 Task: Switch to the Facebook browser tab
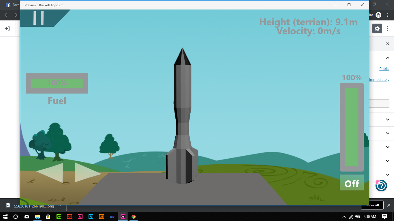(12, 5)
